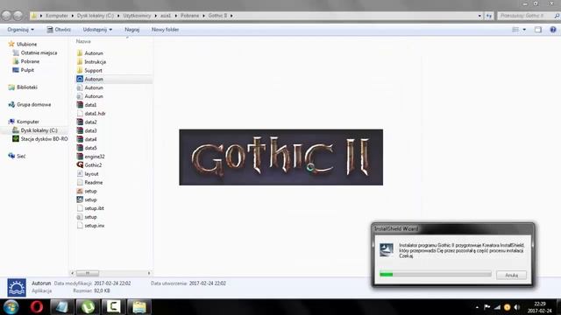This screenshot has width=561, height=315.
Task: Click the Gothic II splash banner
Action: point(280,157)
